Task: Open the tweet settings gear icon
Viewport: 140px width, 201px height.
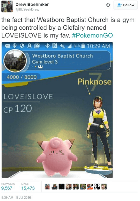Action: click(108, 5)
